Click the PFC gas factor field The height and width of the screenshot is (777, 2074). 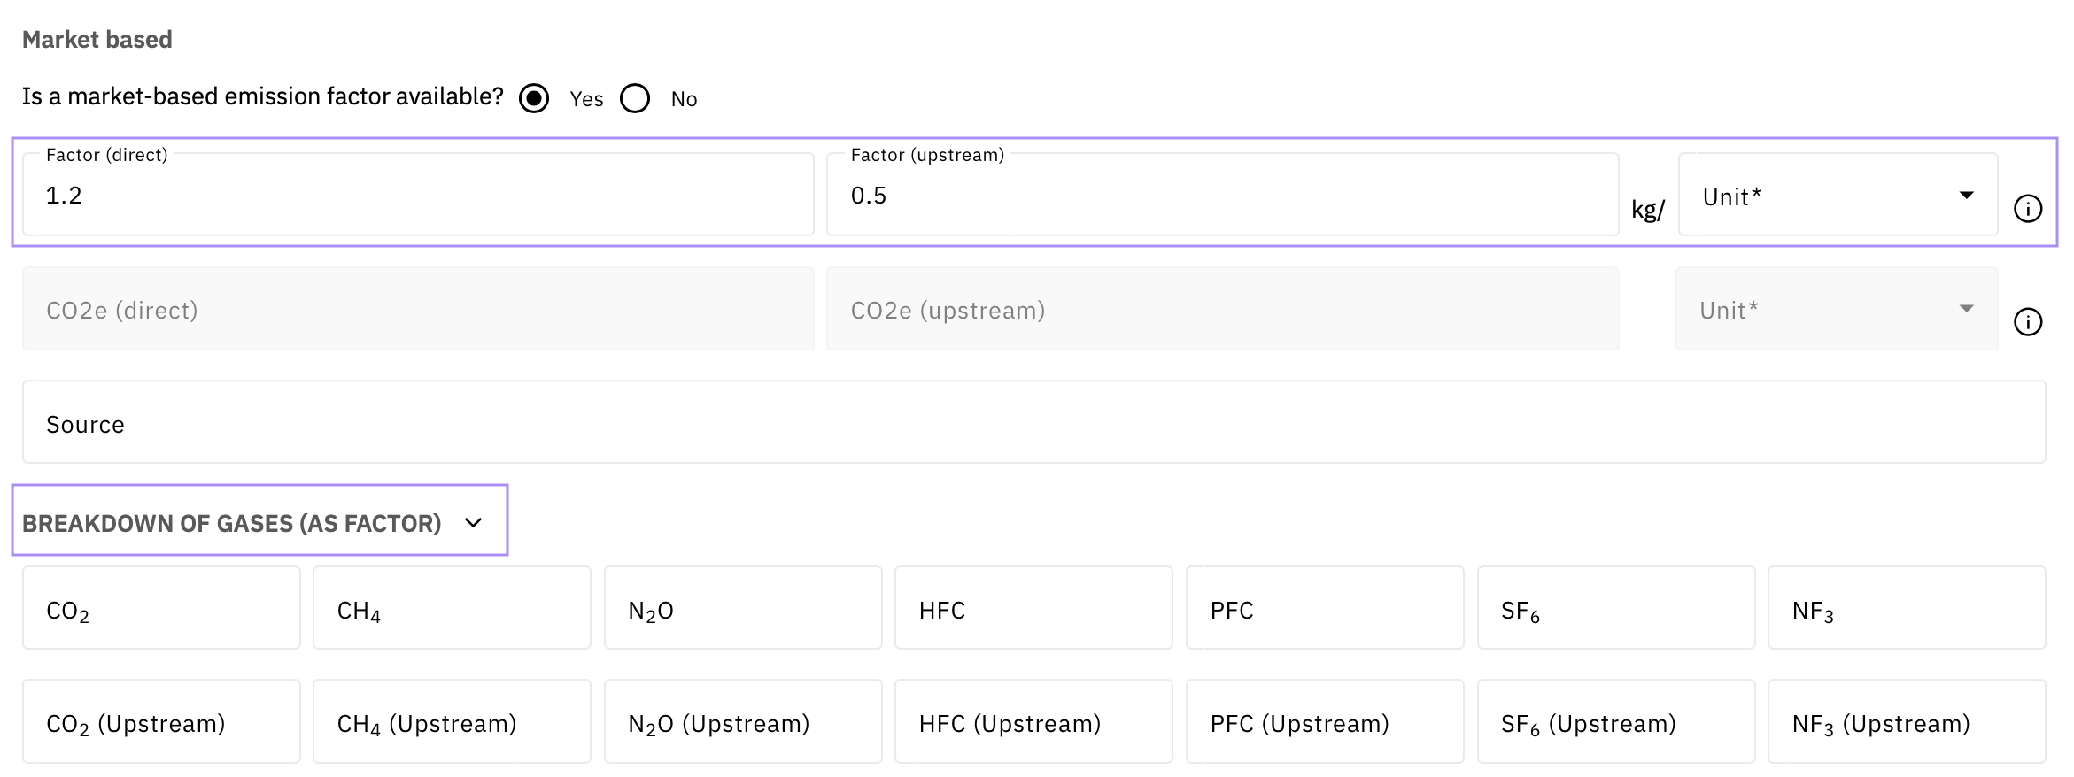point(1325,609)
